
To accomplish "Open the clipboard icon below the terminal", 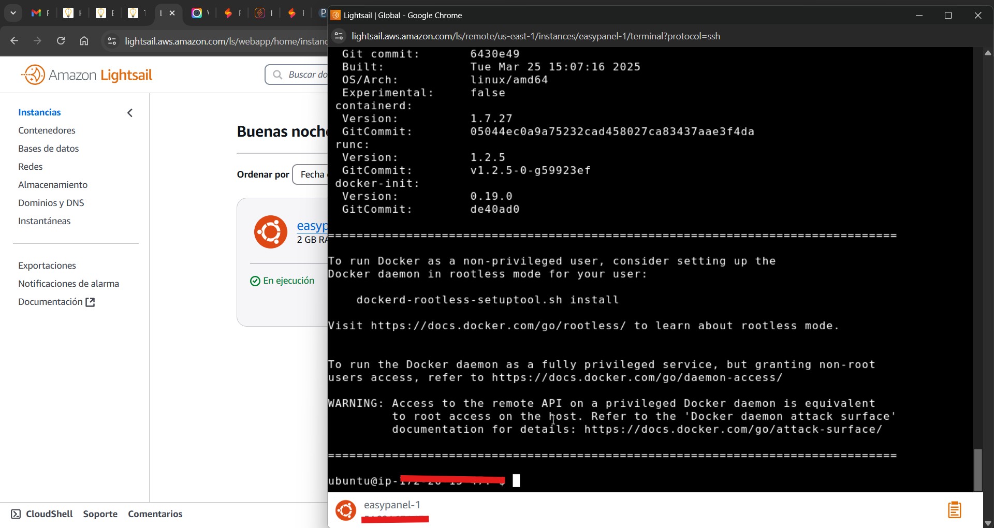I will (955, 510).
